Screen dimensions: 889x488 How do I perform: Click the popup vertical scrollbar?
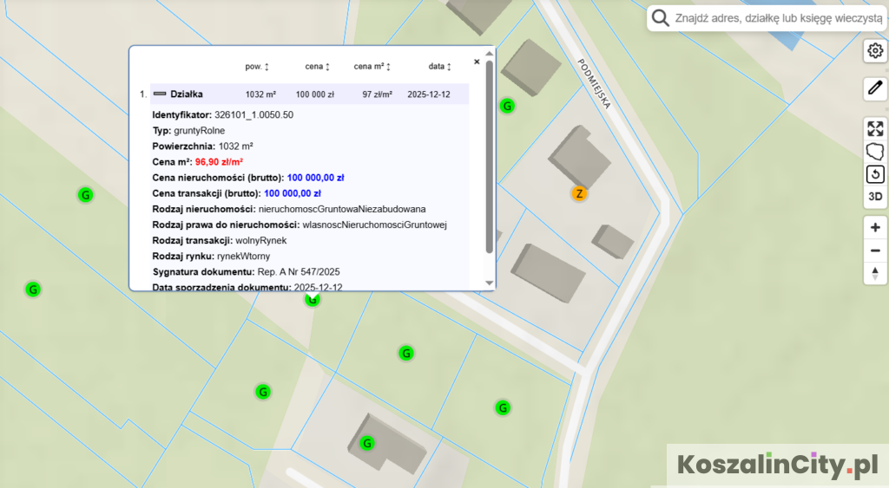(490, 156)
